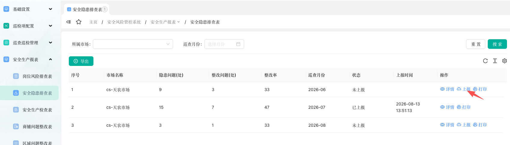Collapse the sidebar with the fold icon
The width and height of the screenshot is (510, 145).
coord(69,22)
